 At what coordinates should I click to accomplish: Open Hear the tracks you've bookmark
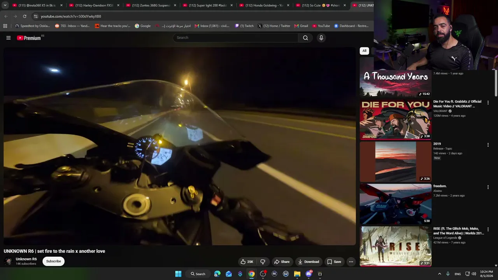tap(112, 26)
